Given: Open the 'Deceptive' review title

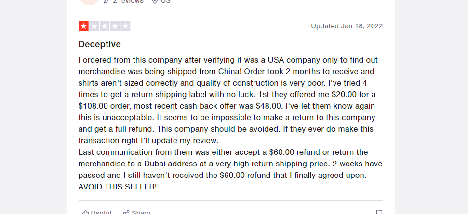Looking at the screenshot, I should tap(100, 44).
